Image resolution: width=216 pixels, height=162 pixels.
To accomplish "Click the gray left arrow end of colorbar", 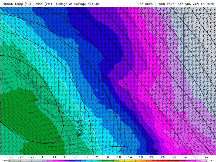I will click(6, 161).
